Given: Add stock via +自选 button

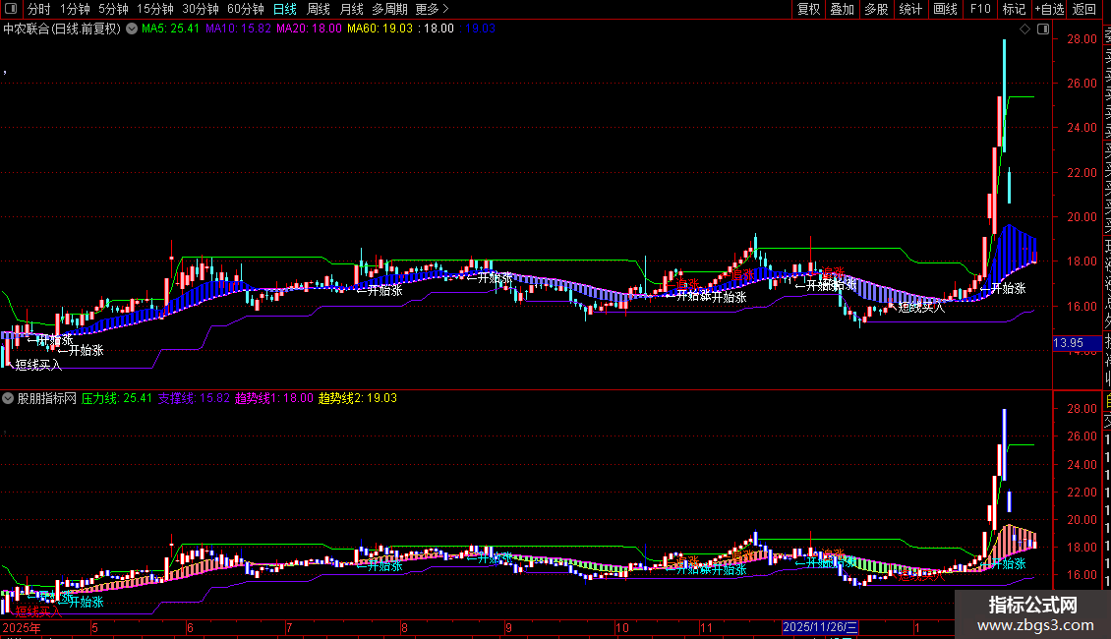Looking at the screenshot, I should (x=1048, y=9).
